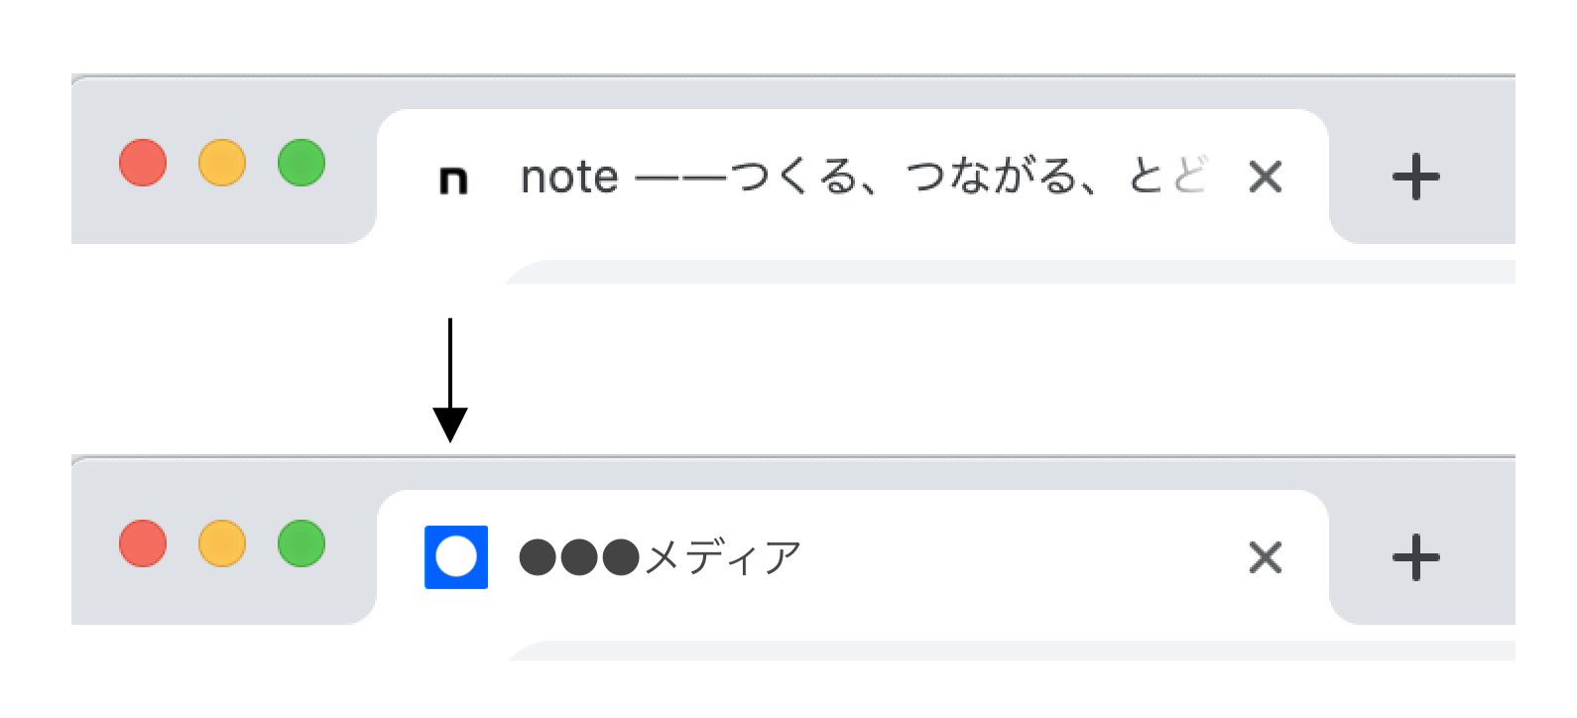The image size is (1577, 718).
Task: Focus the address bar in top window
Action: [1010, 273]
